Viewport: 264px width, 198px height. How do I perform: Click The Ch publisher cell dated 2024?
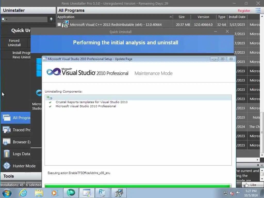point(254,127)
